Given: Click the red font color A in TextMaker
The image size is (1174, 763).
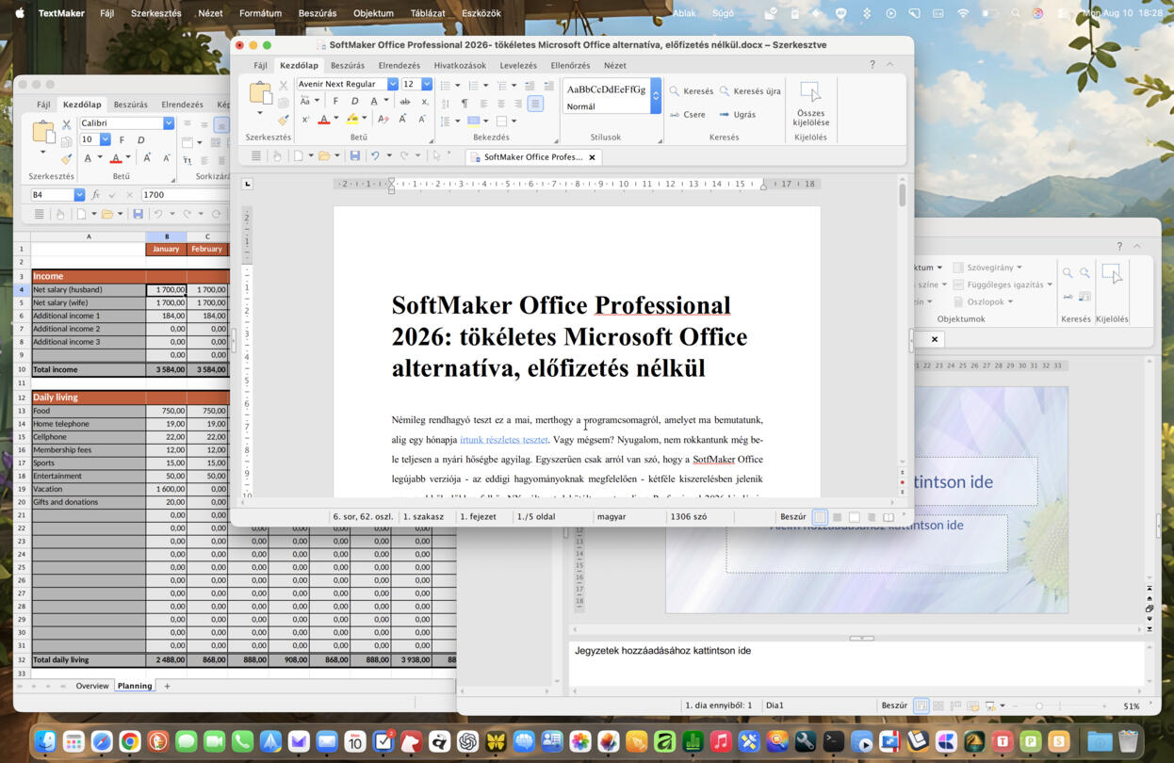Looking at the screenshot, I should [x=323, y=120].
